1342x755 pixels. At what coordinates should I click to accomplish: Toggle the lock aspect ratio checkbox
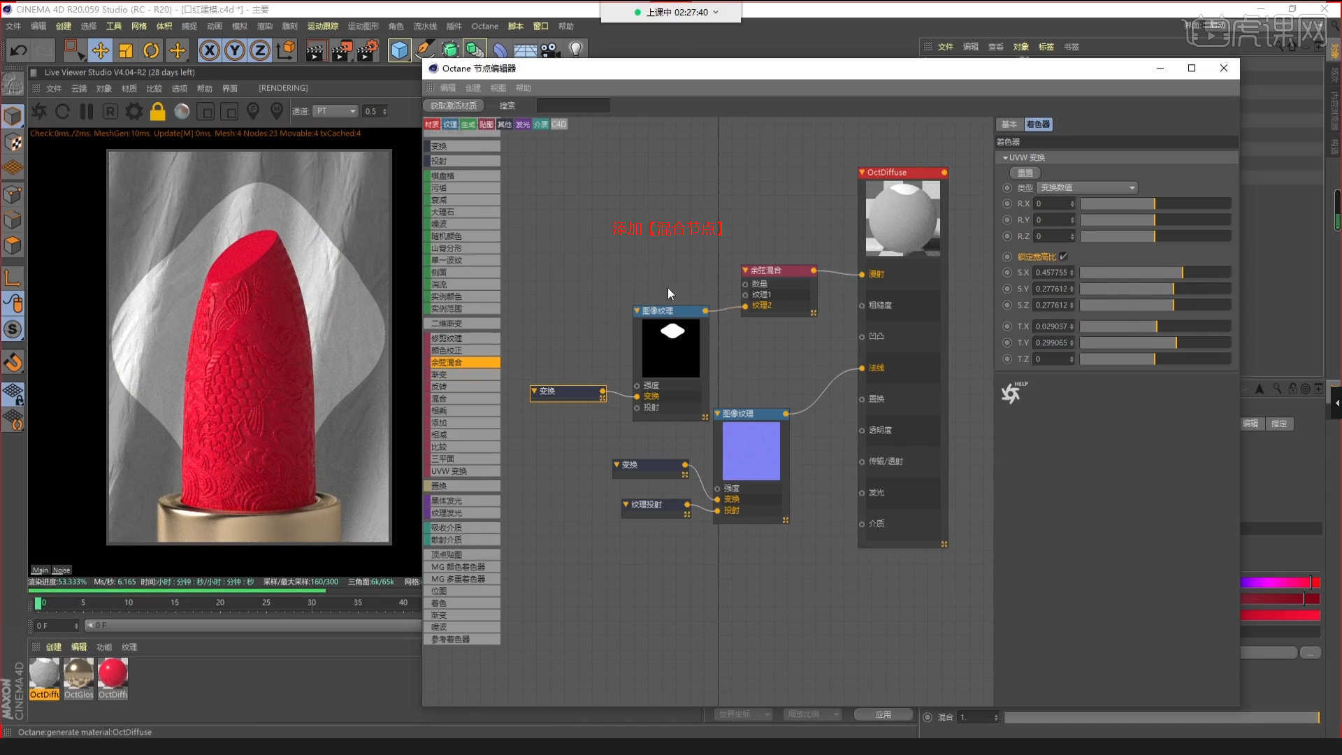pyautogui.click(x=1063, y=257)
